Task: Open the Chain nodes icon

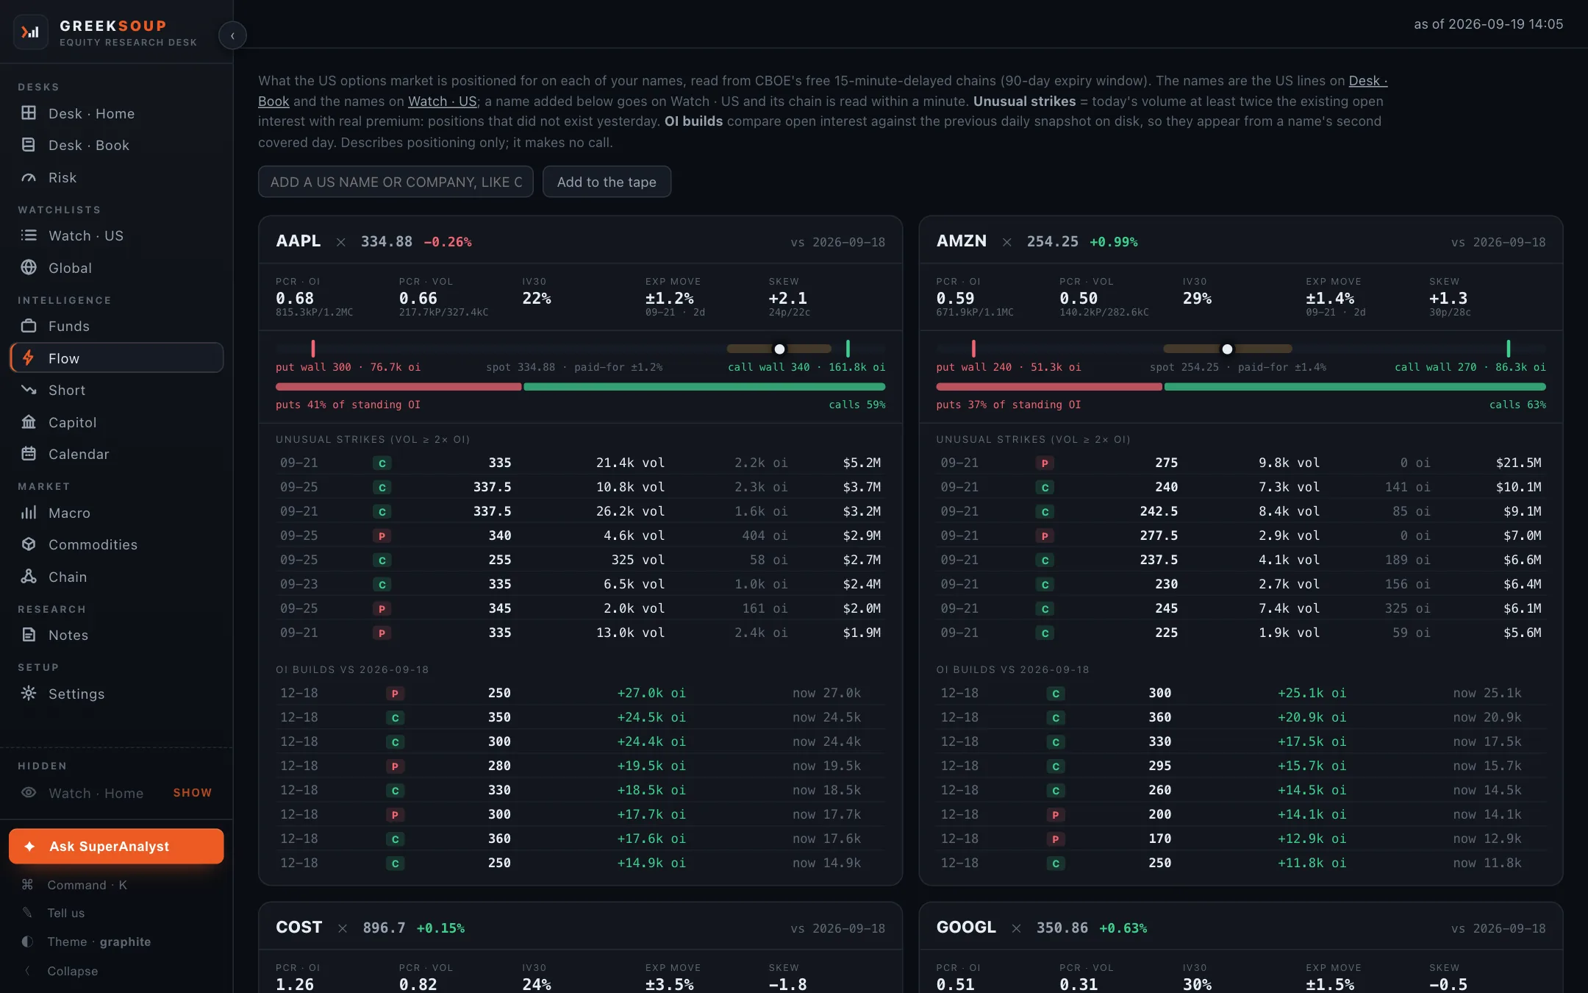Action: coord(29,577)
